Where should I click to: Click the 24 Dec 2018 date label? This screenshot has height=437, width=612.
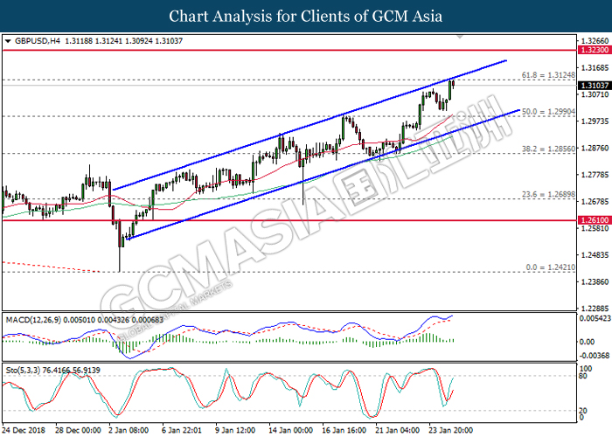pyautogui.click(x=24, y=430)
